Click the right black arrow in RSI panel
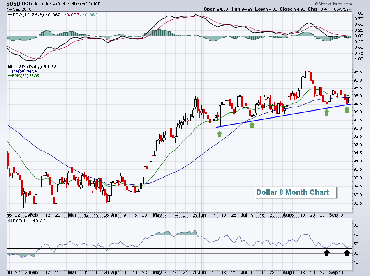The width and height of the screenshot is (370, 276). click(x=347, y=253)
